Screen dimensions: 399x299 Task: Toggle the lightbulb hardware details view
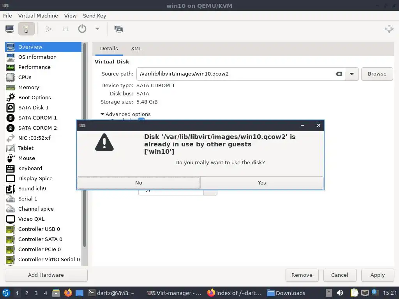26,29
